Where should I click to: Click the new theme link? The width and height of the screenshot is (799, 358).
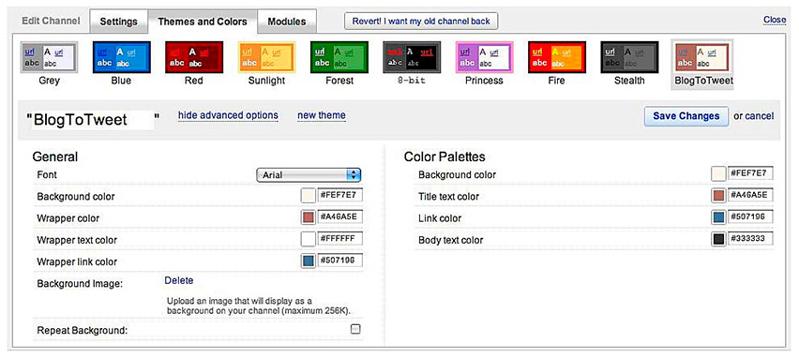click(x=322, y=115)
